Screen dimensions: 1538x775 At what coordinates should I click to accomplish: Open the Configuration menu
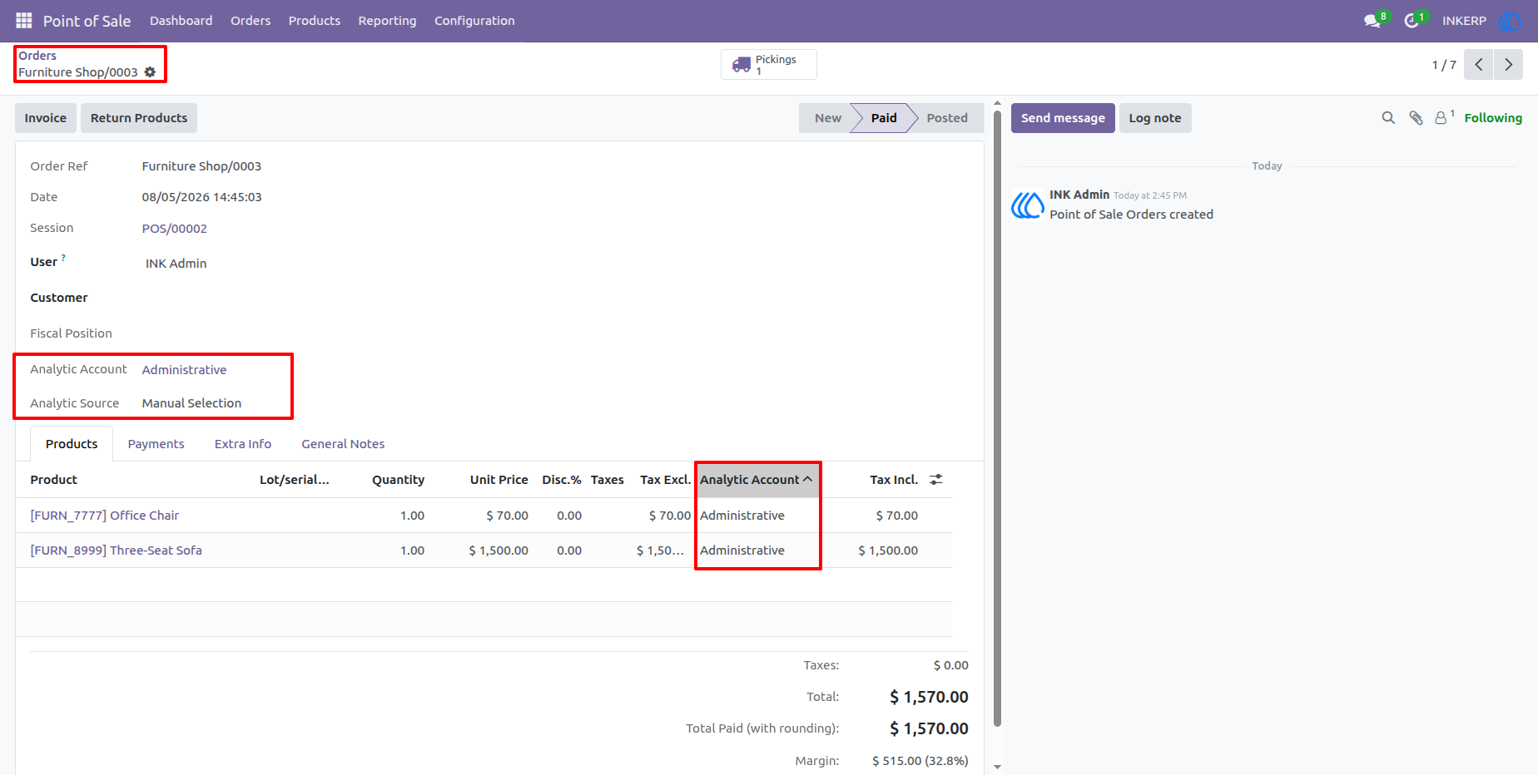pyautogui.click(x=474, y=21)
